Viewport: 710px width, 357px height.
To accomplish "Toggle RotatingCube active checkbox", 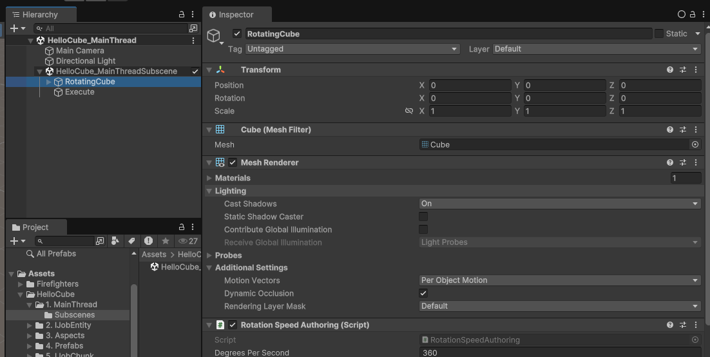I will [x=237, y=34].
